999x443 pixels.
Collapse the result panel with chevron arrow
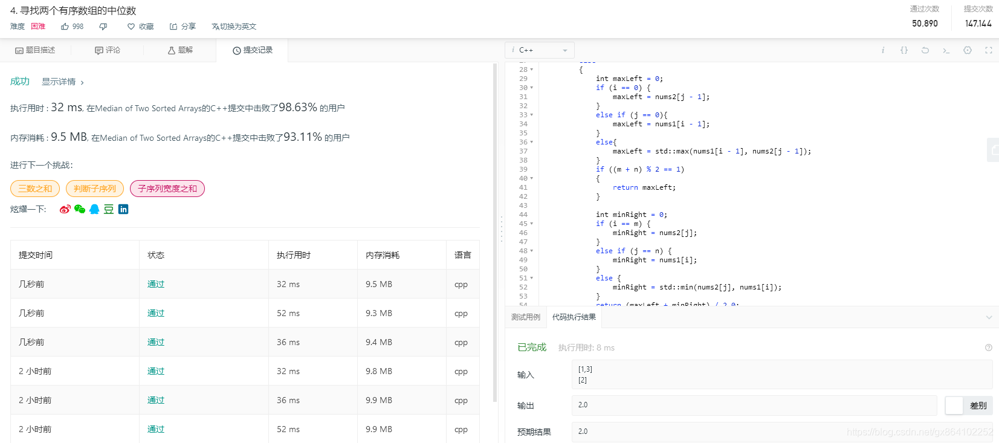[x=989, y=317]
